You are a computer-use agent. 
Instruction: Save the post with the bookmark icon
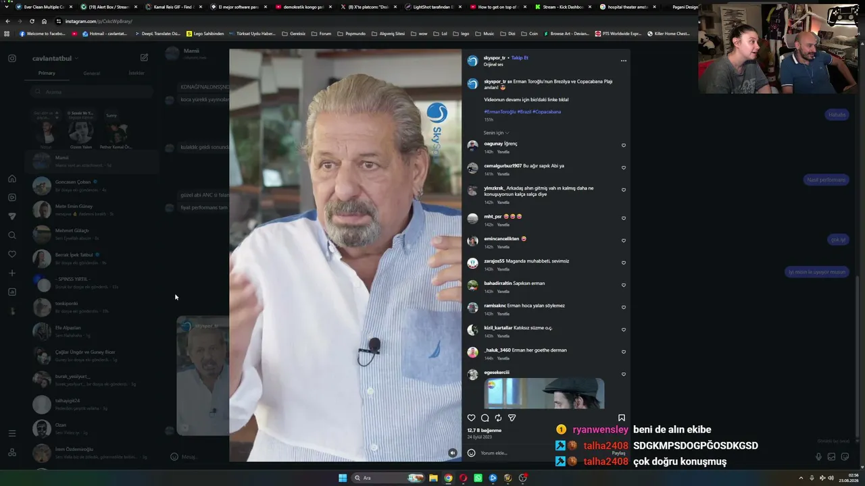622,418
